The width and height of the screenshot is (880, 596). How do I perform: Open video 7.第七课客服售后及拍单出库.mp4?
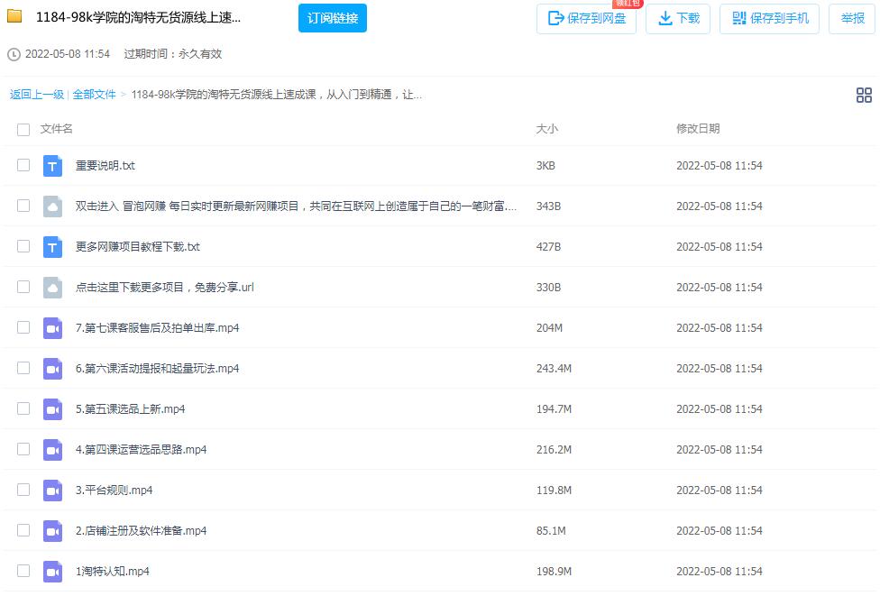pyautogui.click(x=157, y=327)
